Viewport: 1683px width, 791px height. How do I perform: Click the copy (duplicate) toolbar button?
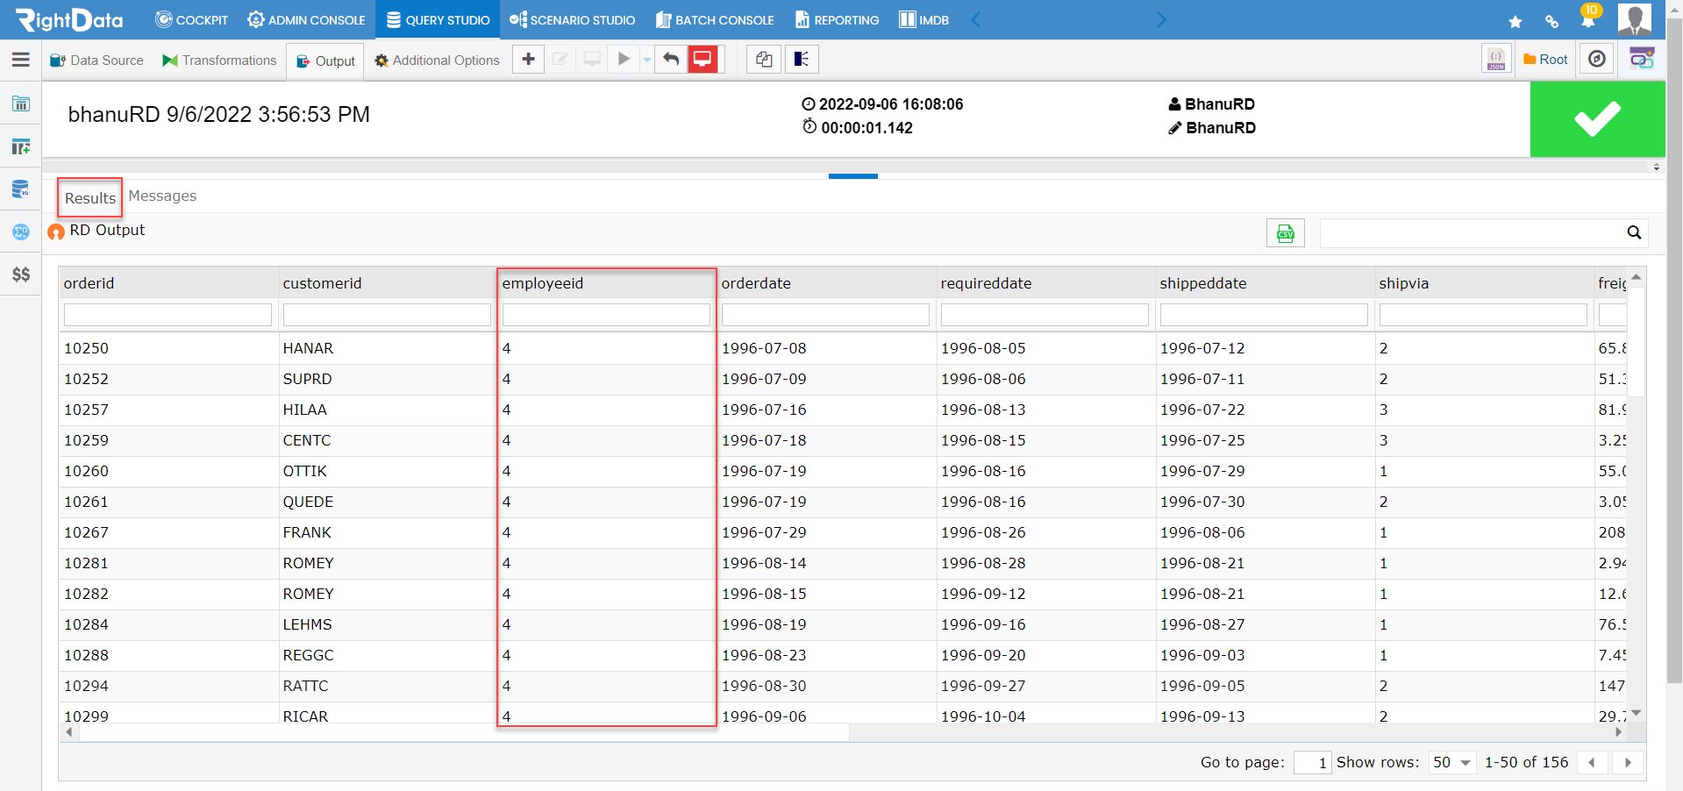click(764, 59)
